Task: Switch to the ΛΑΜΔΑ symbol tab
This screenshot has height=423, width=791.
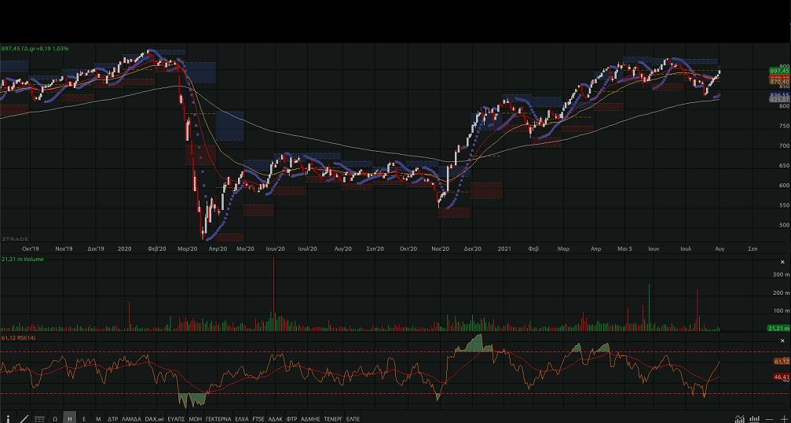Action: click(x=131, y=420)
